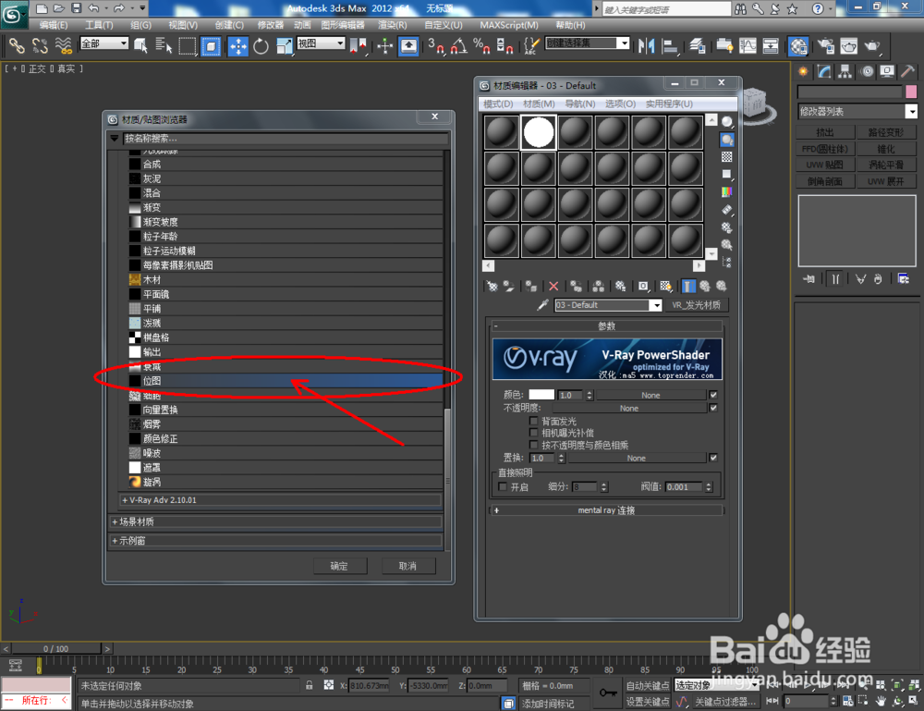Click Select and Link chain icon
This screenshot has height=711, width=924.
tap(17, 46)
